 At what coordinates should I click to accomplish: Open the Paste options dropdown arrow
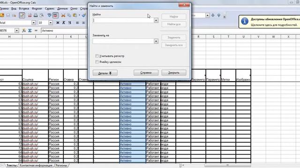coord(79,15)
